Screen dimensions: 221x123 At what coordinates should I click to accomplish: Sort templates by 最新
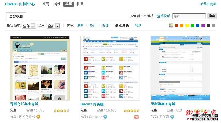click(x=80, y=25)
